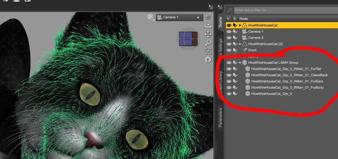Collapse the HiveWireHouseCat LAMH Group
338x159 pixels.
(240, 63)
